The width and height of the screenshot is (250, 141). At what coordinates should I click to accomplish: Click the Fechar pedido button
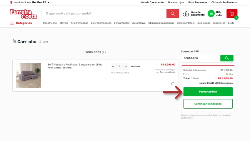click(x=208, y=92)
